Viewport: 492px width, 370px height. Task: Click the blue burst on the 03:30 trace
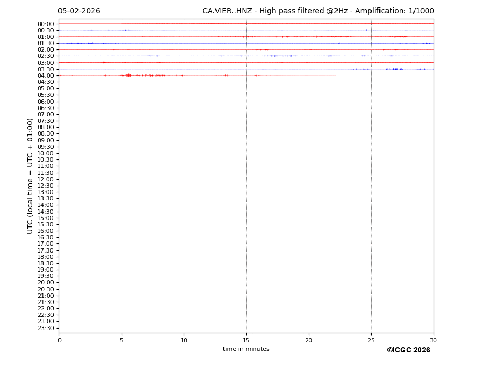(394, 69)
